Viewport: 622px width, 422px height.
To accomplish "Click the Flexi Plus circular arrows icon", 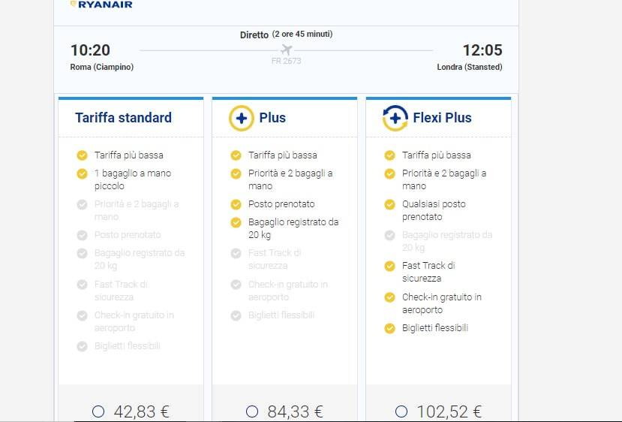I will (395, 118).
